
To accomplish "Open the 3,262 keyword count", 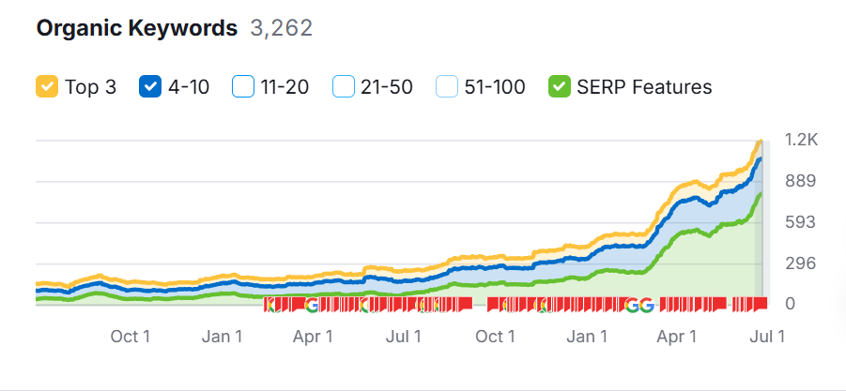I will click(x=281, y=28).
